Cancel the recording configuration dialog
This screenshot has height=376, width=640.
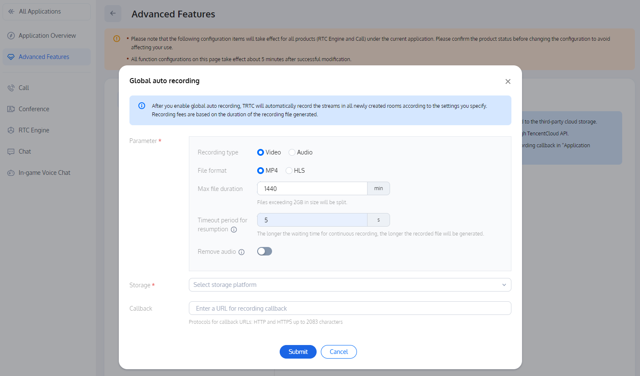339,352
